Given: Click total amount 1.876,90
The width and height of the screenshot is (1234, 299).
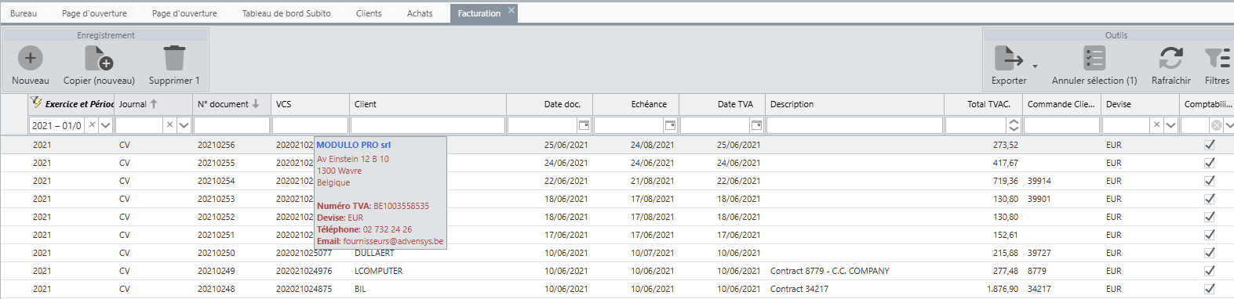Looking at the screenshot, I should point(1002,289).
